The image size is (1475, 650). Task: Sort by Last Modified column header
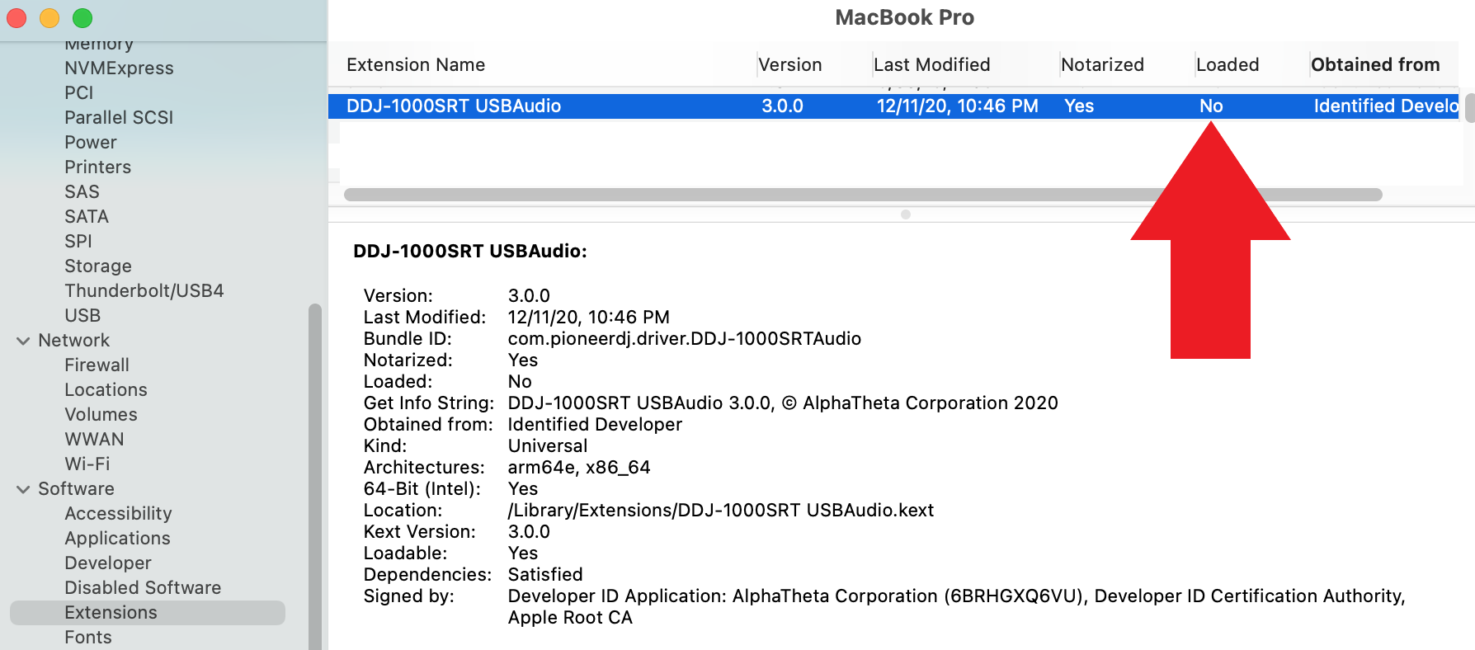click(931, 65)
